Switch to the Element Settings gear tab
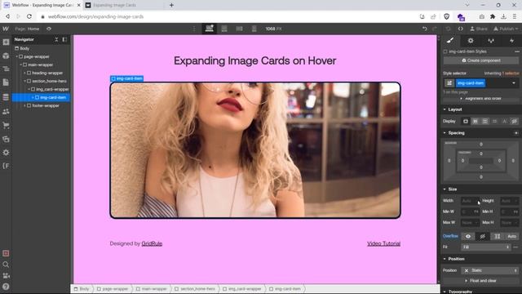The width and height of the screenshot is (522, 294). (471, 40)
